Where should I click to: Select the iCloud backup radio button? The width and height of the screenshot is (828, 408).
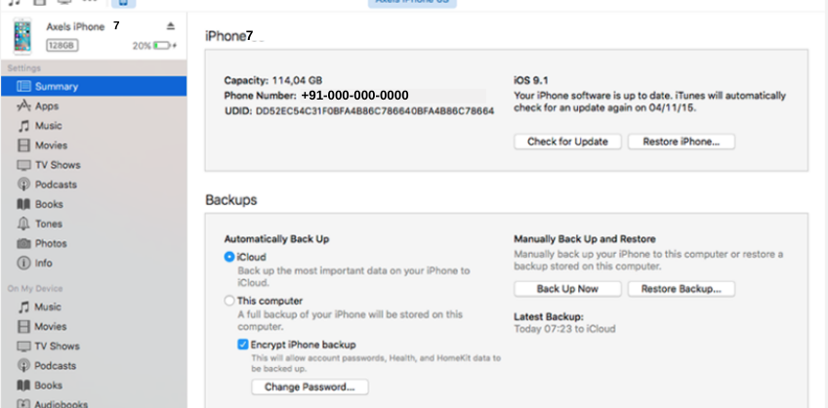229,257
